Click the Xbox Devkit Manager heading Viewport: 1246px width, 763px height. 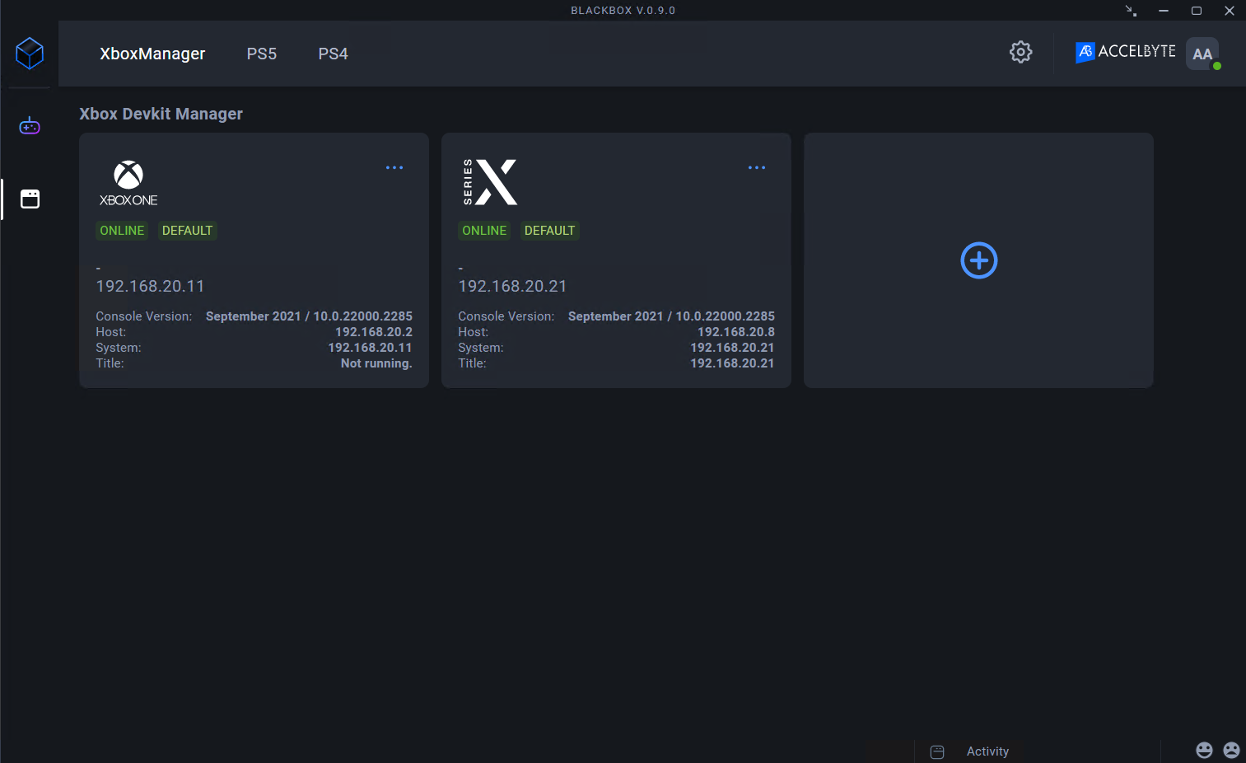tap(161, 114)
